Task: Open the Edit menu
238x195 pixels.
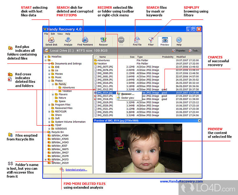Action: pos(53,34)
